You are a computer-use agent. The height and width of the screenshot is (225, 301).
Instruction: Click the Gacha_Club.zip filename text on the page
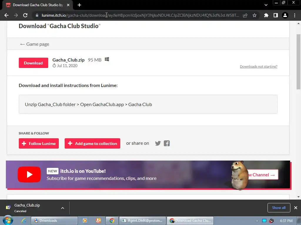pos(68,60)
